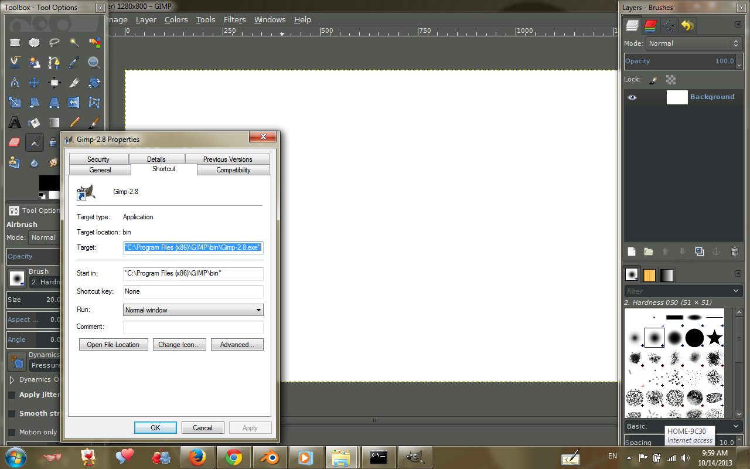Screen dimensions: 750x469
Task: Enable the Motion only checkbox
Action: tap(12, 432)
